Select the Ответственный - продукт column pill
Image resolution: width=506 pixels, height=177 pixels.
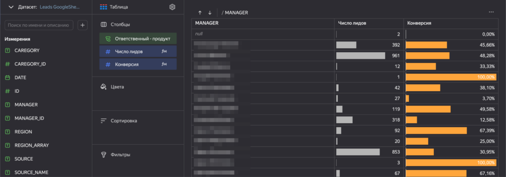click(x=138, y=39)
